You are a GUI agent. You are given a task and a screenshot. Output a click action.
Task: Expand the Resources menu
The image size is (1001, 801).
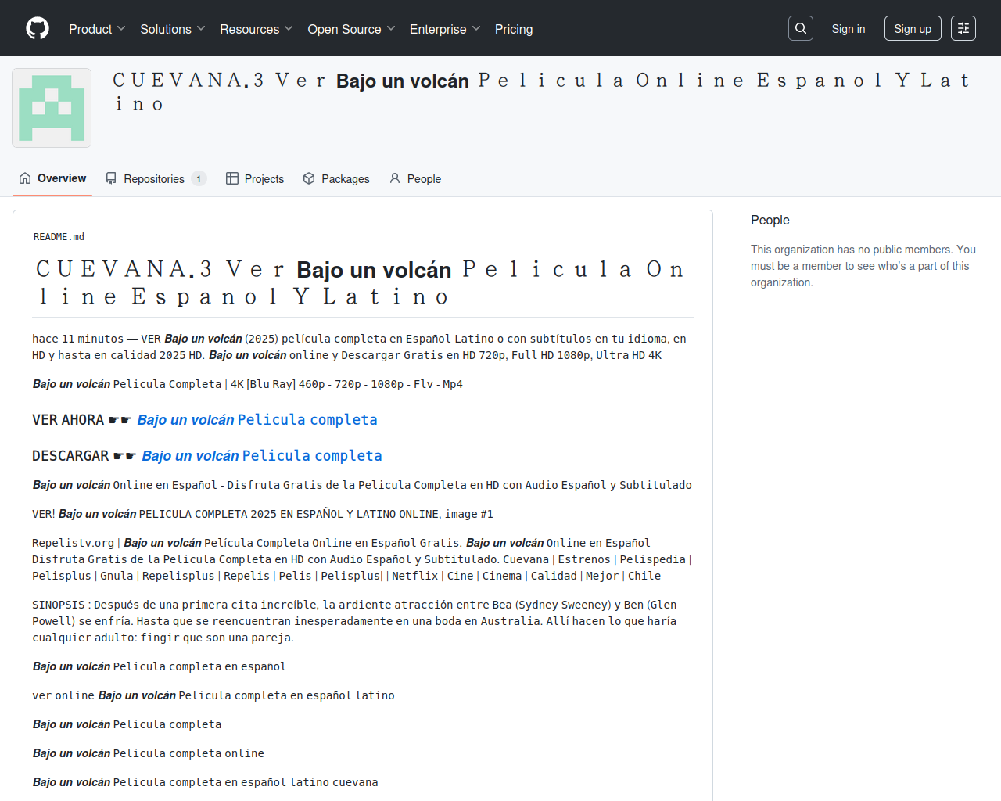(x=257, y=29)
